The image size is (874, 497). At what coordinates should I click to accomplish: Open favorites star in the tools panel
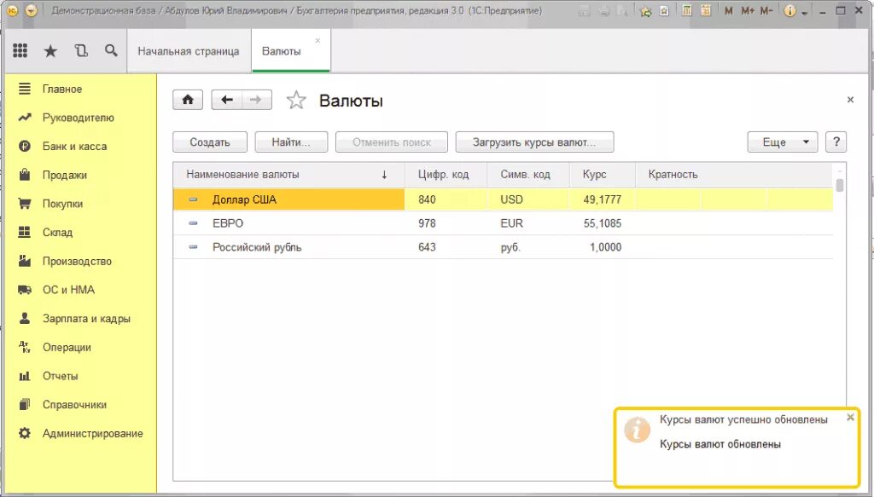coord(50,51)
